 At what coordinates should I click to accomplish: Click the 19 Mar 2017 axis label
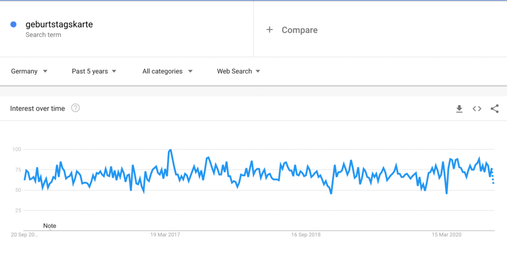pos(165,234)
